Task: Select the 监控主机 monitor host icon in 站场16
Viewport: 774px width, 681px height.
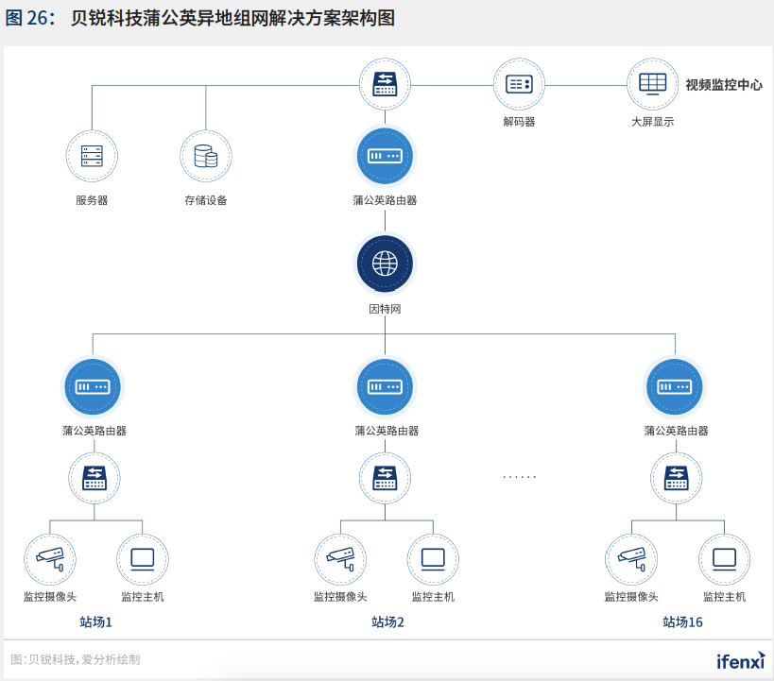Action: pyautogui.click(x=724, y=558)
